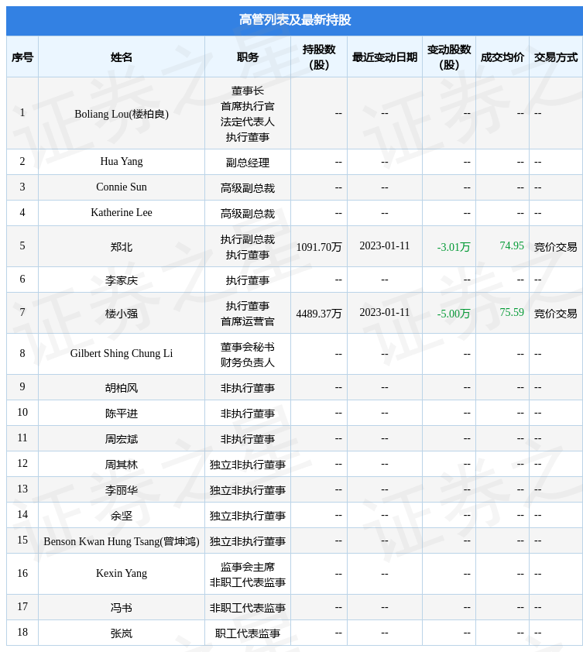Click 执行董事 in 李家庆's row
This screenshot has width=583, height=652.
(248, 280)
